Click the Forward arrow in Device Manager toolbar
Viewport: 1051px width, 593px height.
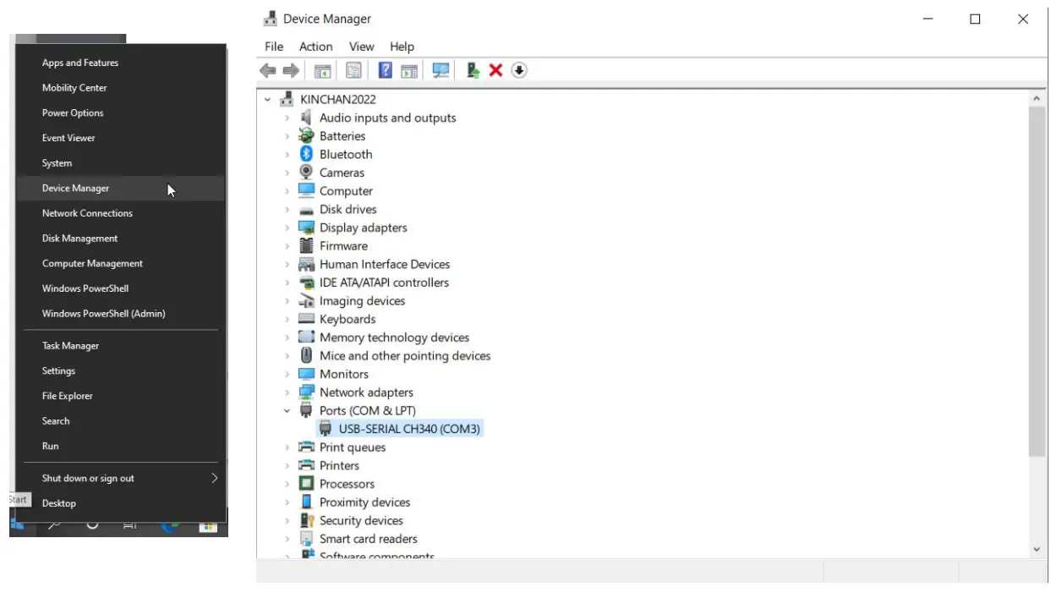(291, 70)
